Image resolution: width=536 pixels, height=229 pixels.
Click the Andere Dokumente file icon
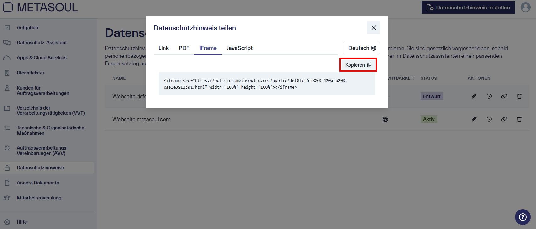tap(7, 183)
